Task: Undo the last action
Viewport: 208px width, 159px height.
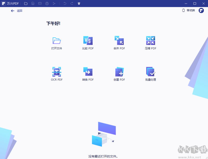Action: (64, 3)
